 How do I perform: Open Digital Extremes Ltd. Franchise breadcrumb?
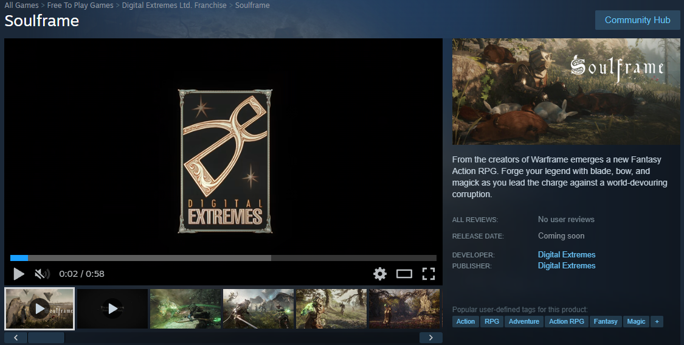click(x=174, y=5)
